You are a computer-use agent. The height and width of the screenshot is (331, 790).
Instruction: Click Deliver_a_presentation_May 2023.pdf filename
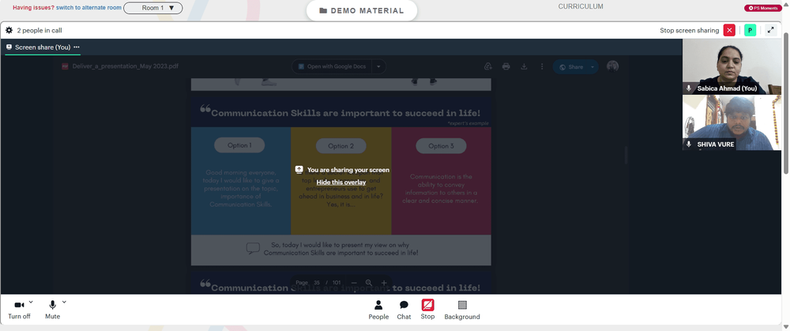point(125,66)
